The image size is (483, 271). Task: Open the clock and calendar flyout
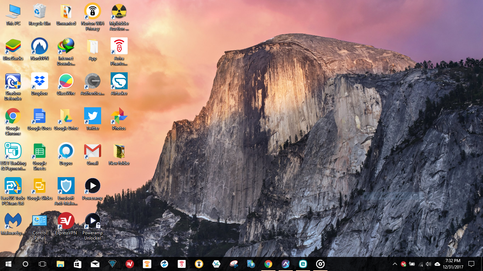coord(453,264)
